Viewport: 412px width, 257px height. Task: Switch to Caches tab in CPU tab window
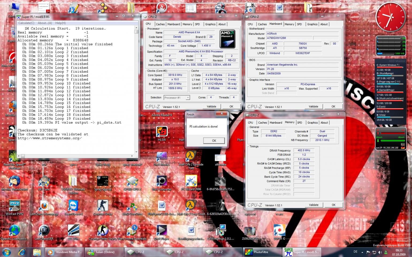coord(160,24)
